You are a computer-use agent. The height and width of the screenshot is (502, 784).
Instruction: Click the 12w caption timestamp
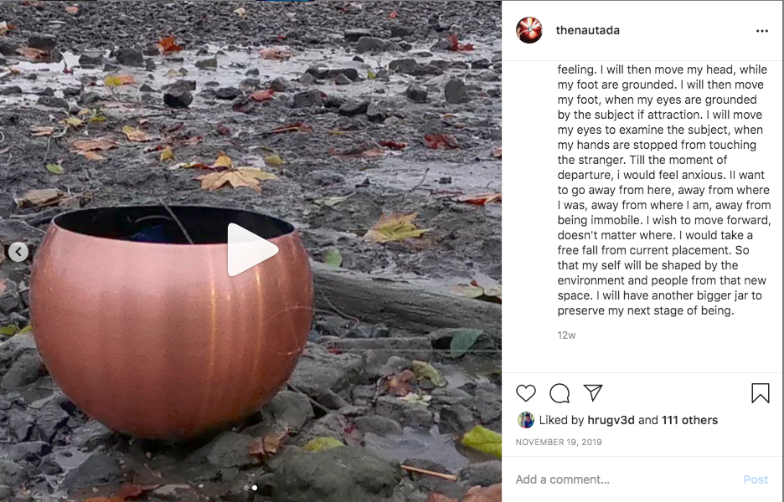click(566, 336)
